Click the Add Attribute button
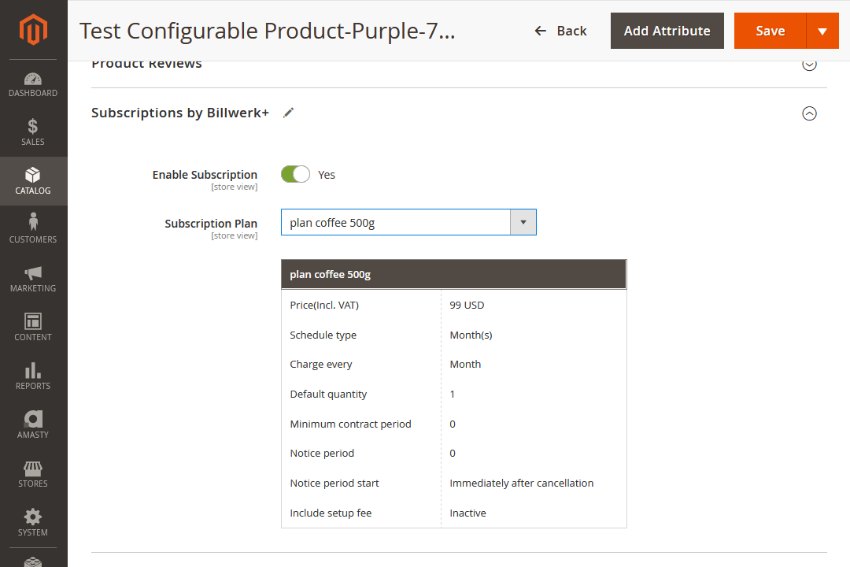This screenshot has width=850, height=567. coord(667,31)
